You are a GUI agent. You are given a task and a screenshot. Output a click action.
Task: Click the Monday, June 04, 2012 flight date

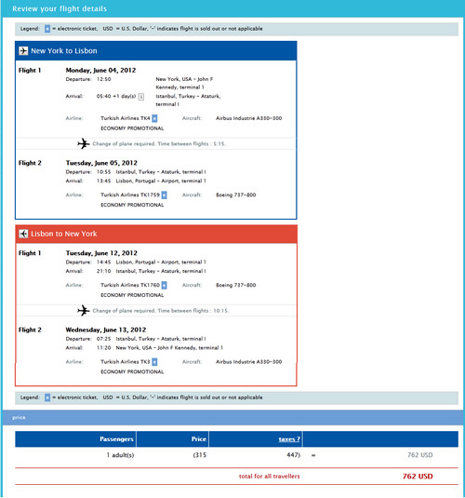click(100, 70)
